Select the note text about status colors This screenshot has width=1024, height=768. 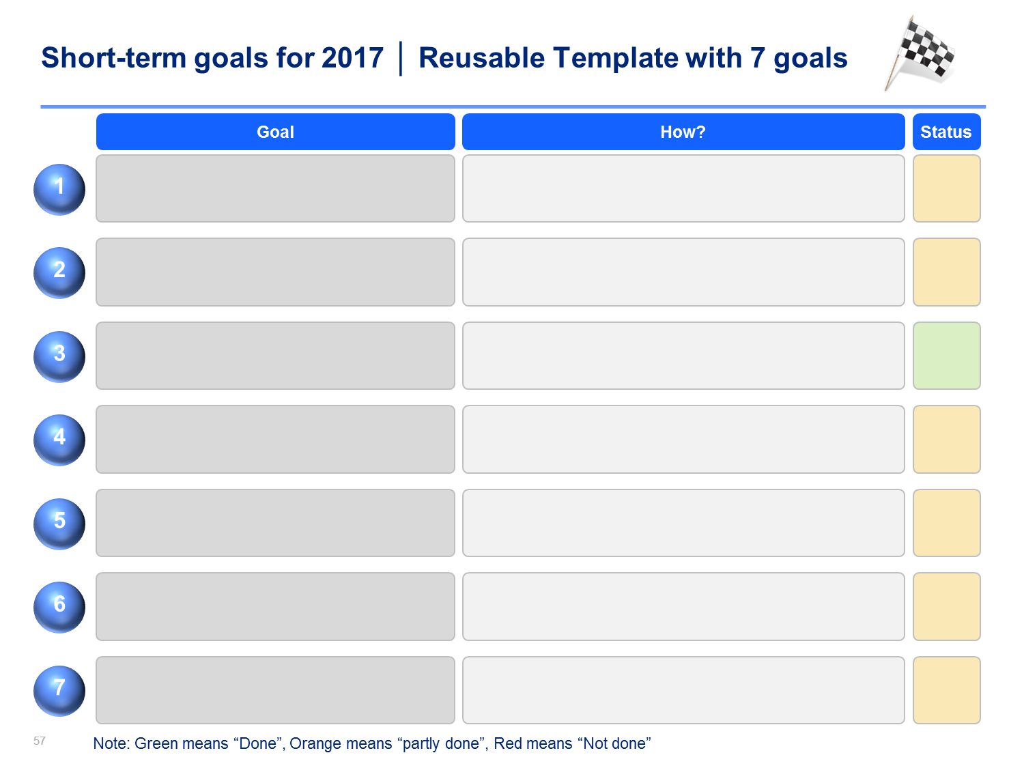(372, 743)
